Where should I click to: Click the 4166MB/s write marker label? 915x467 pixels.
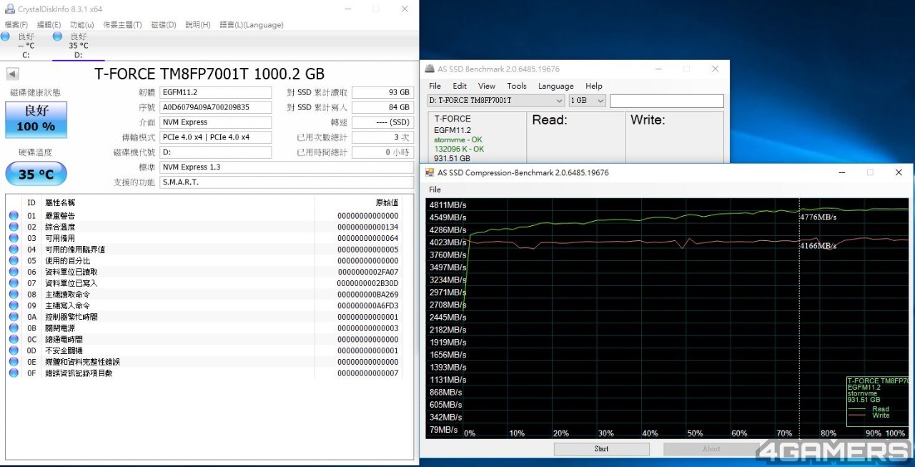818,246
